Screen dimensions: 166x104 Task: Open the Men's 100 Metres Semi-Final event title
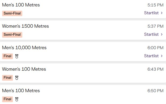(21, 5)
